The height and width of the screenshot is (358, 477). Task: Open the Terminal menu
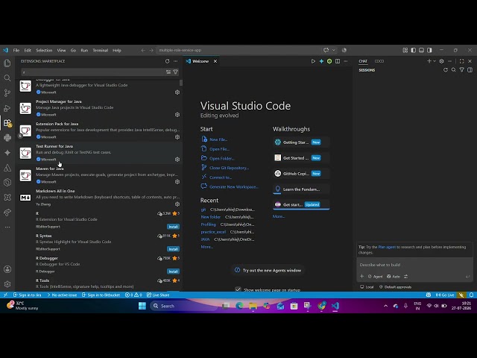(101, 50)
